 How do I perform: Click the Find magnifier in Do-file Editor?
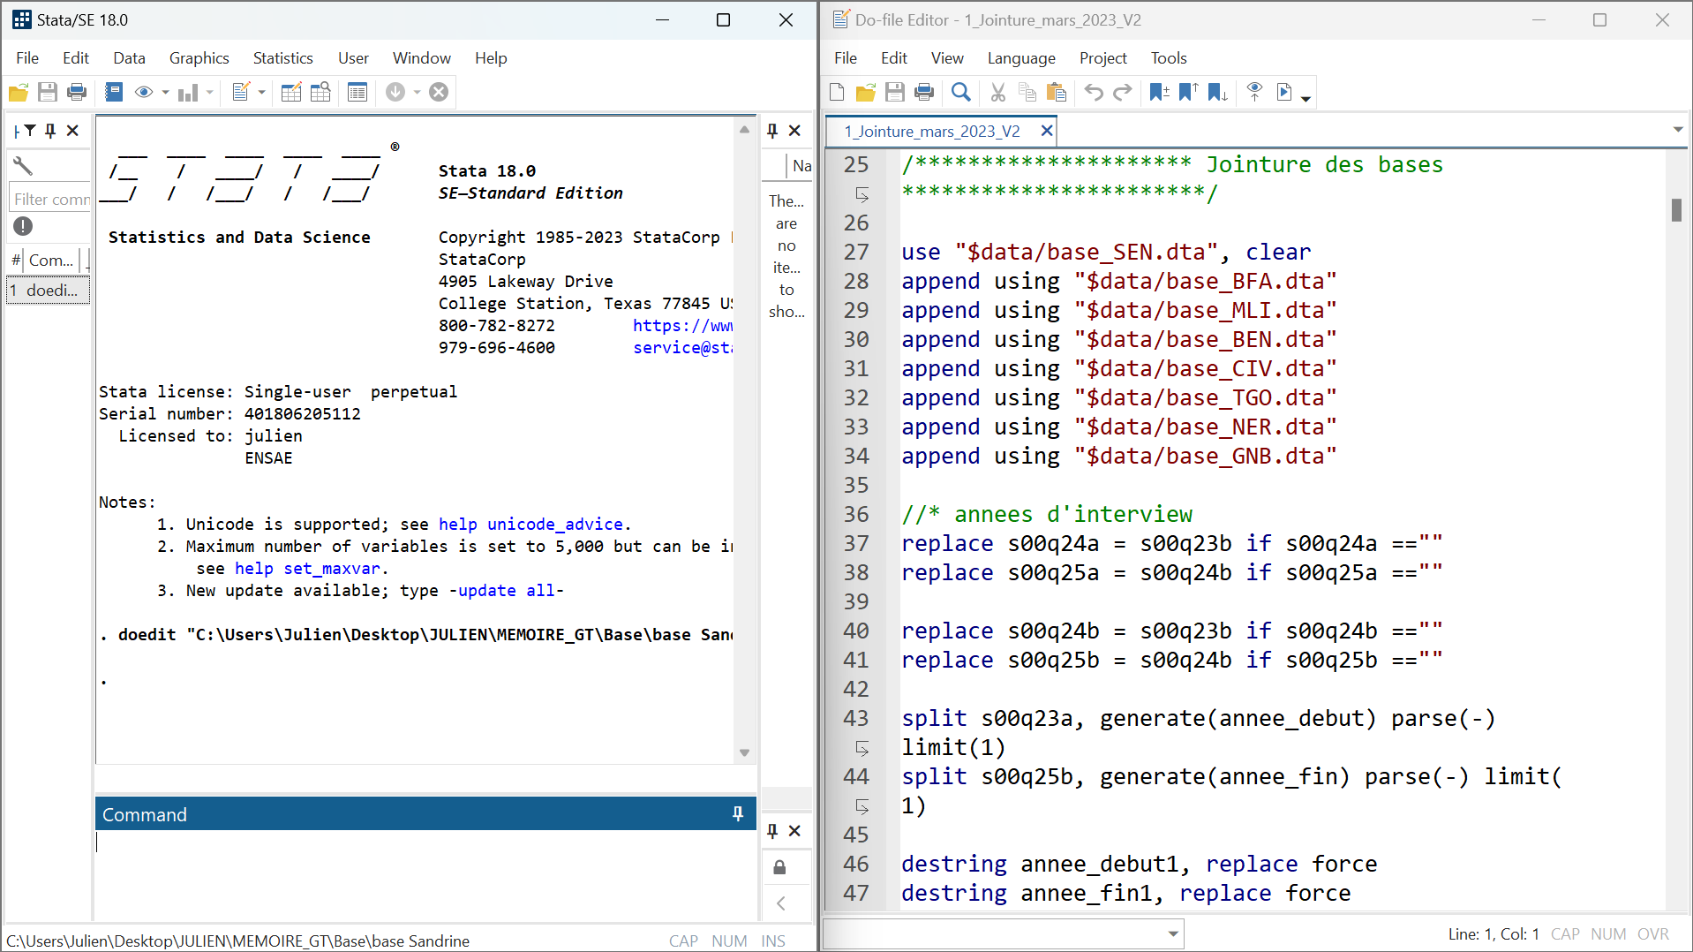[x=961, y=92]
